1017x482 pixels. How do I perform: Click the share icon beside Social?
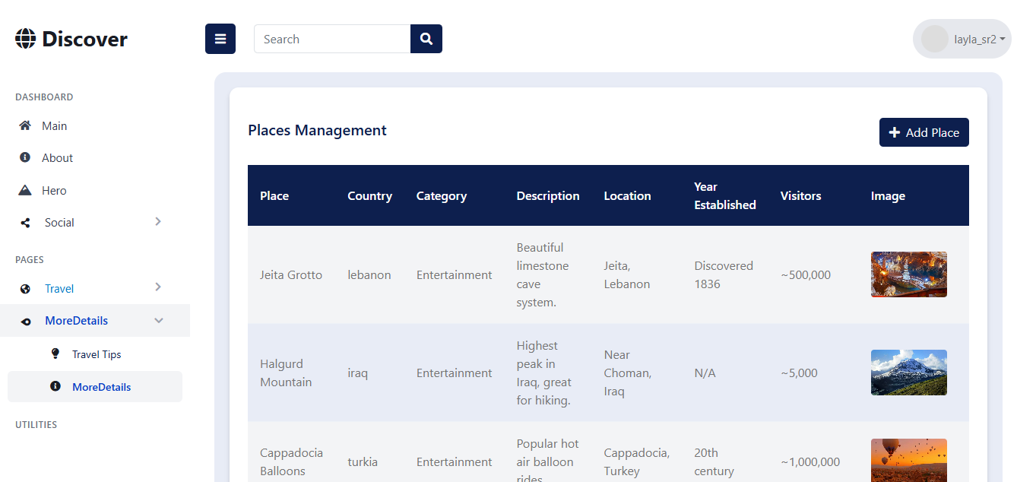coord(25,223)
